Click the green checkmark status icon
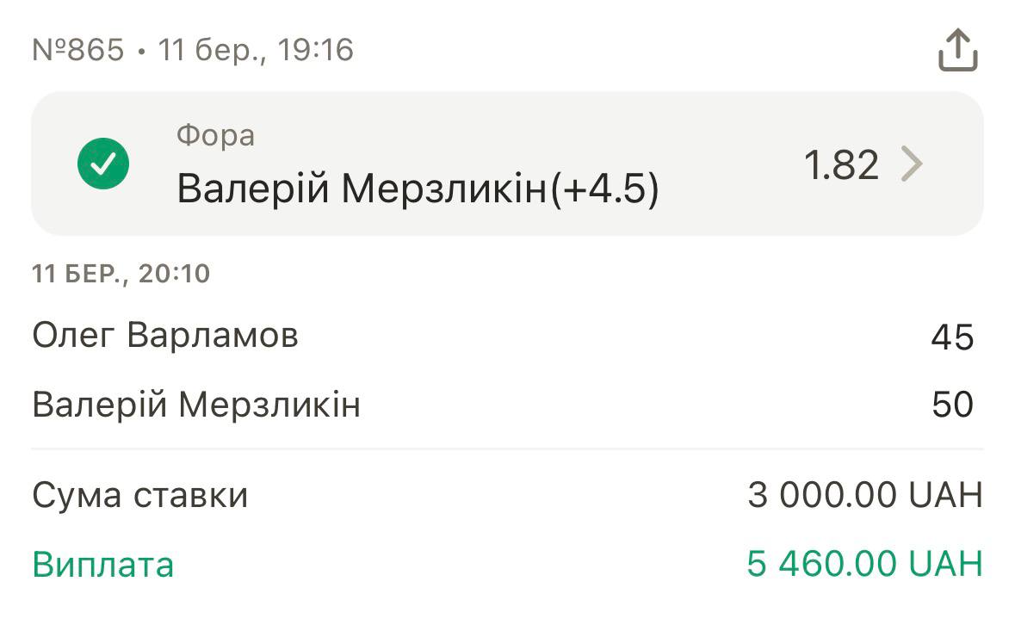Screen dimensions: 1015x631 [x=103, y=163]
